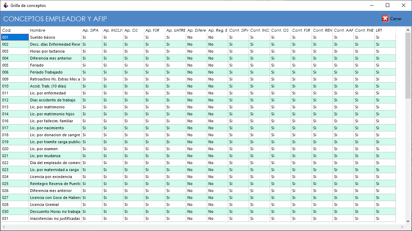The height and width of the screenshot is (231, 412).
Task: Select the Lic. por matrimonio hijos cell
Action: pyautogui.click(x=55, y=114)
